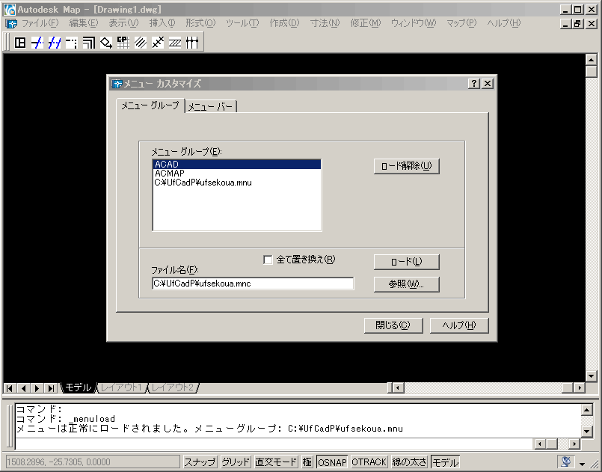The height and width of the screenshot is (472, 602).
Task: Open the マップ(P) menu
Action: point(462,23)
